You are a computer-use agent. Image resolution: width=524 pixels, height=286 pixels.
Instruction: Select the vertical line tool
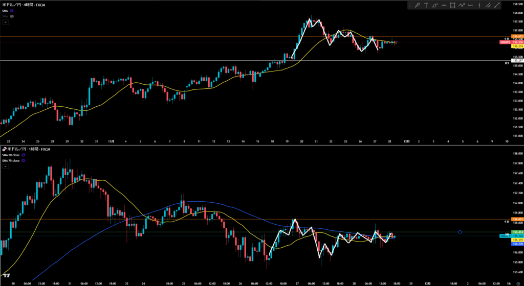479,5
